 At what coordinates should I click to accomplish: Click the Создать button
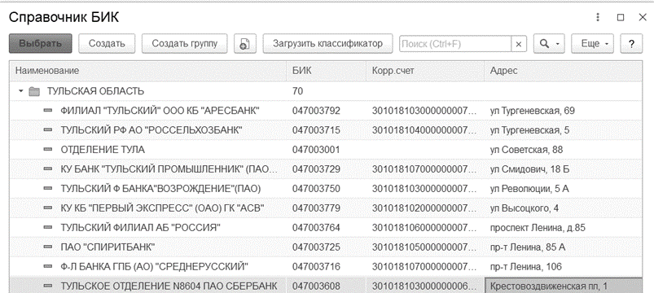click(x=107, y=43)
